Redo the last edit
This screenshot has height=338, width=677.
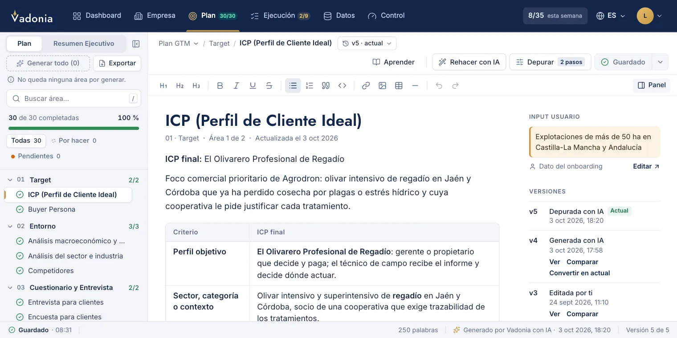click(x=455, y=86)
